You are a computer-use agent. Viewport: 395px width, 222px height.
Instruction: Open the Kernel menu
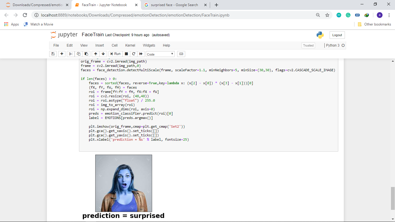click(130, 45)
